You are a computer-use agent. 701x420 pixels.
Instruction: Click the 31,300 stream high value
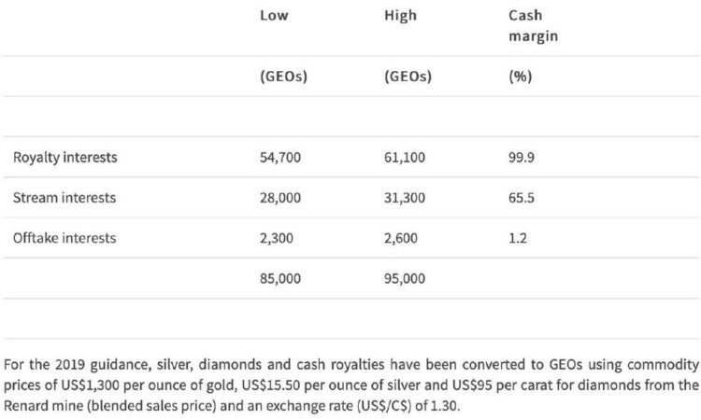tap(405, 198)
